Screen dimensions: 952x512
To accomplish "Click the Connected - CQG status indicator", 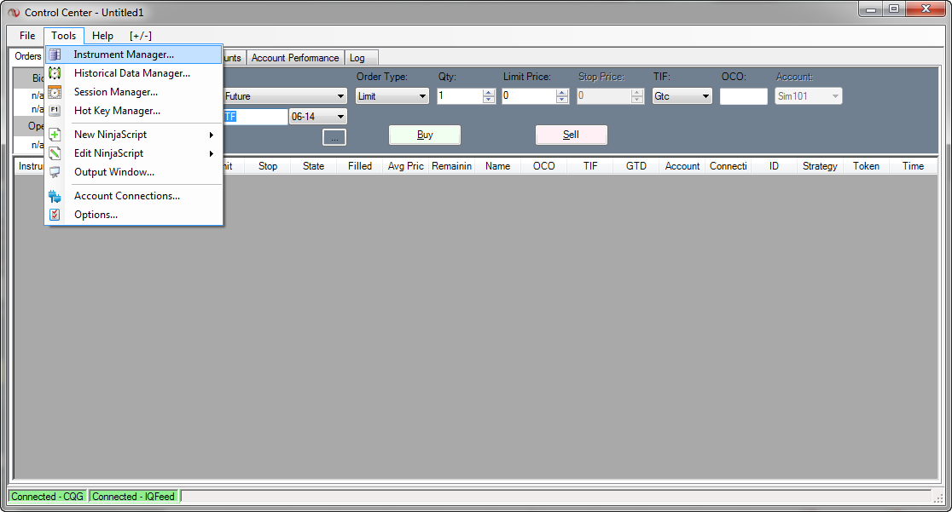I will [48, 496].
